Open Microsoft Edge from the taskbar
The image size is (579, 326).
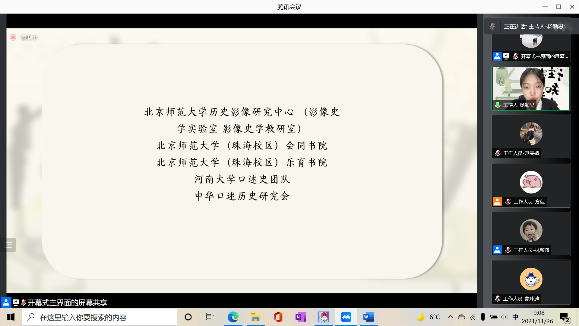tap(233, 317)
